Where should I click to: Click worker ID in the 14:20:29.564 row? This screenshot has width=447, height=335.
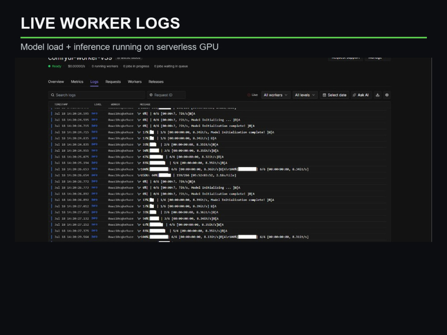(121, 237)
